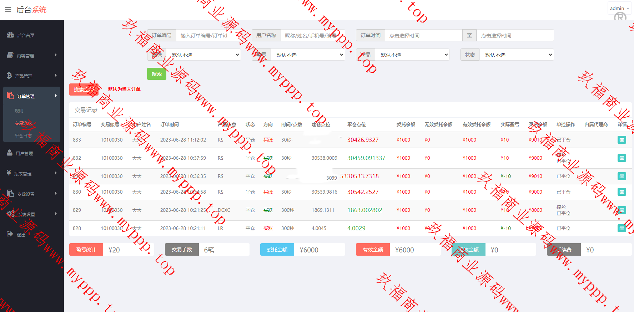Click the hamburger menu icon
634x312 pixels.
8,10
